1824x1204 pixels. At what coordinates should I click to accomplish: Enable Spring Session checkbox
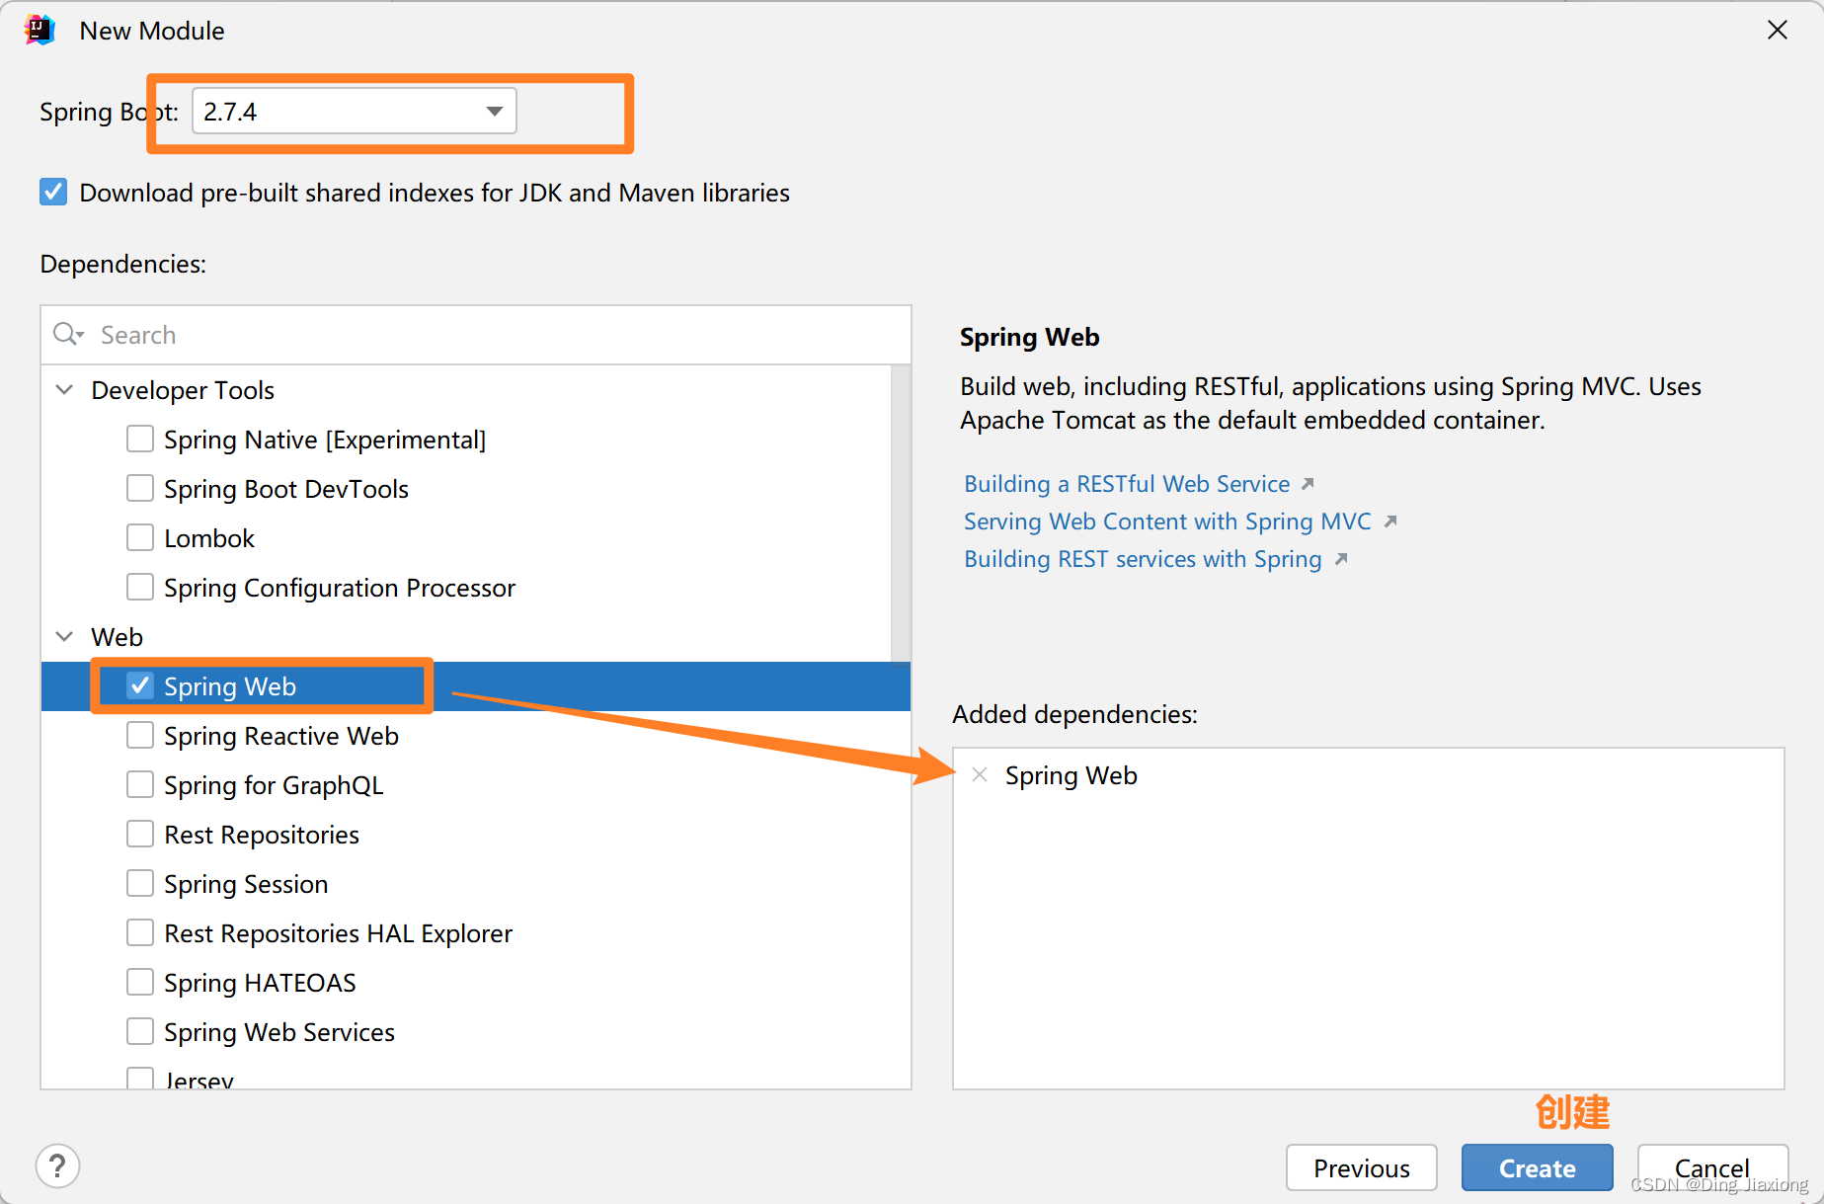tap(140, 883)
